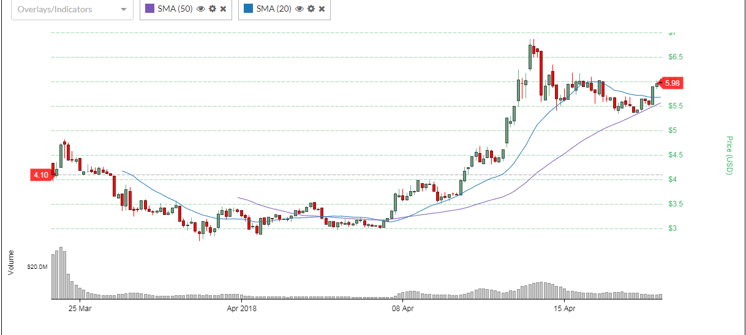Screen dimensions: 746x335
Task: Click the $6.5 price axis label
Action: tap(676, 57)
